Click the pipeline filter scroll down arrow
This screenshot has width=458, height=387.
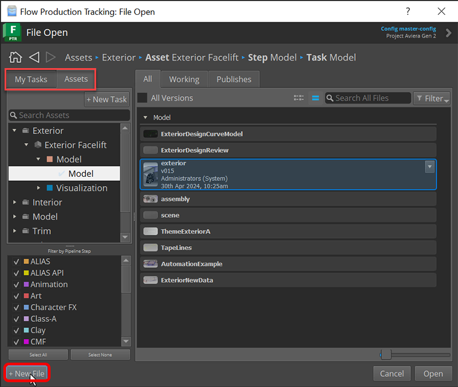point(126,341)
